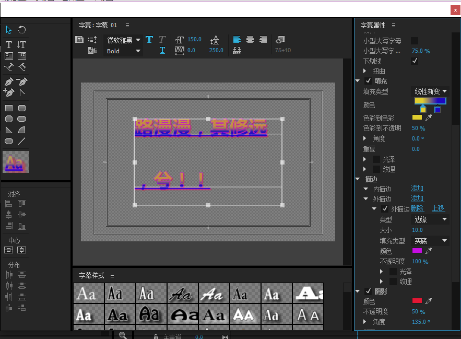
Task: Toggle italic text style in toolbar
Action: [x=162, y=39]
